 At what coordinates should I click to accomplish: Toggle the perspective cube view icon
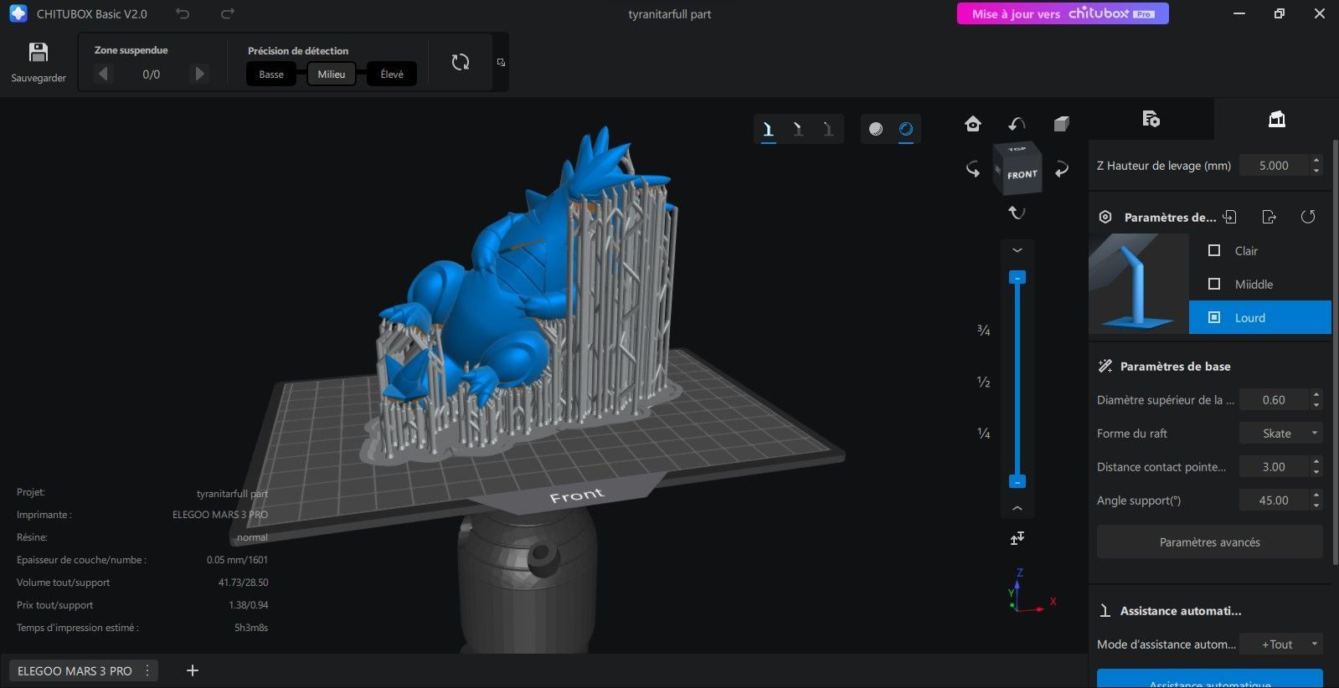point(1061,124)
